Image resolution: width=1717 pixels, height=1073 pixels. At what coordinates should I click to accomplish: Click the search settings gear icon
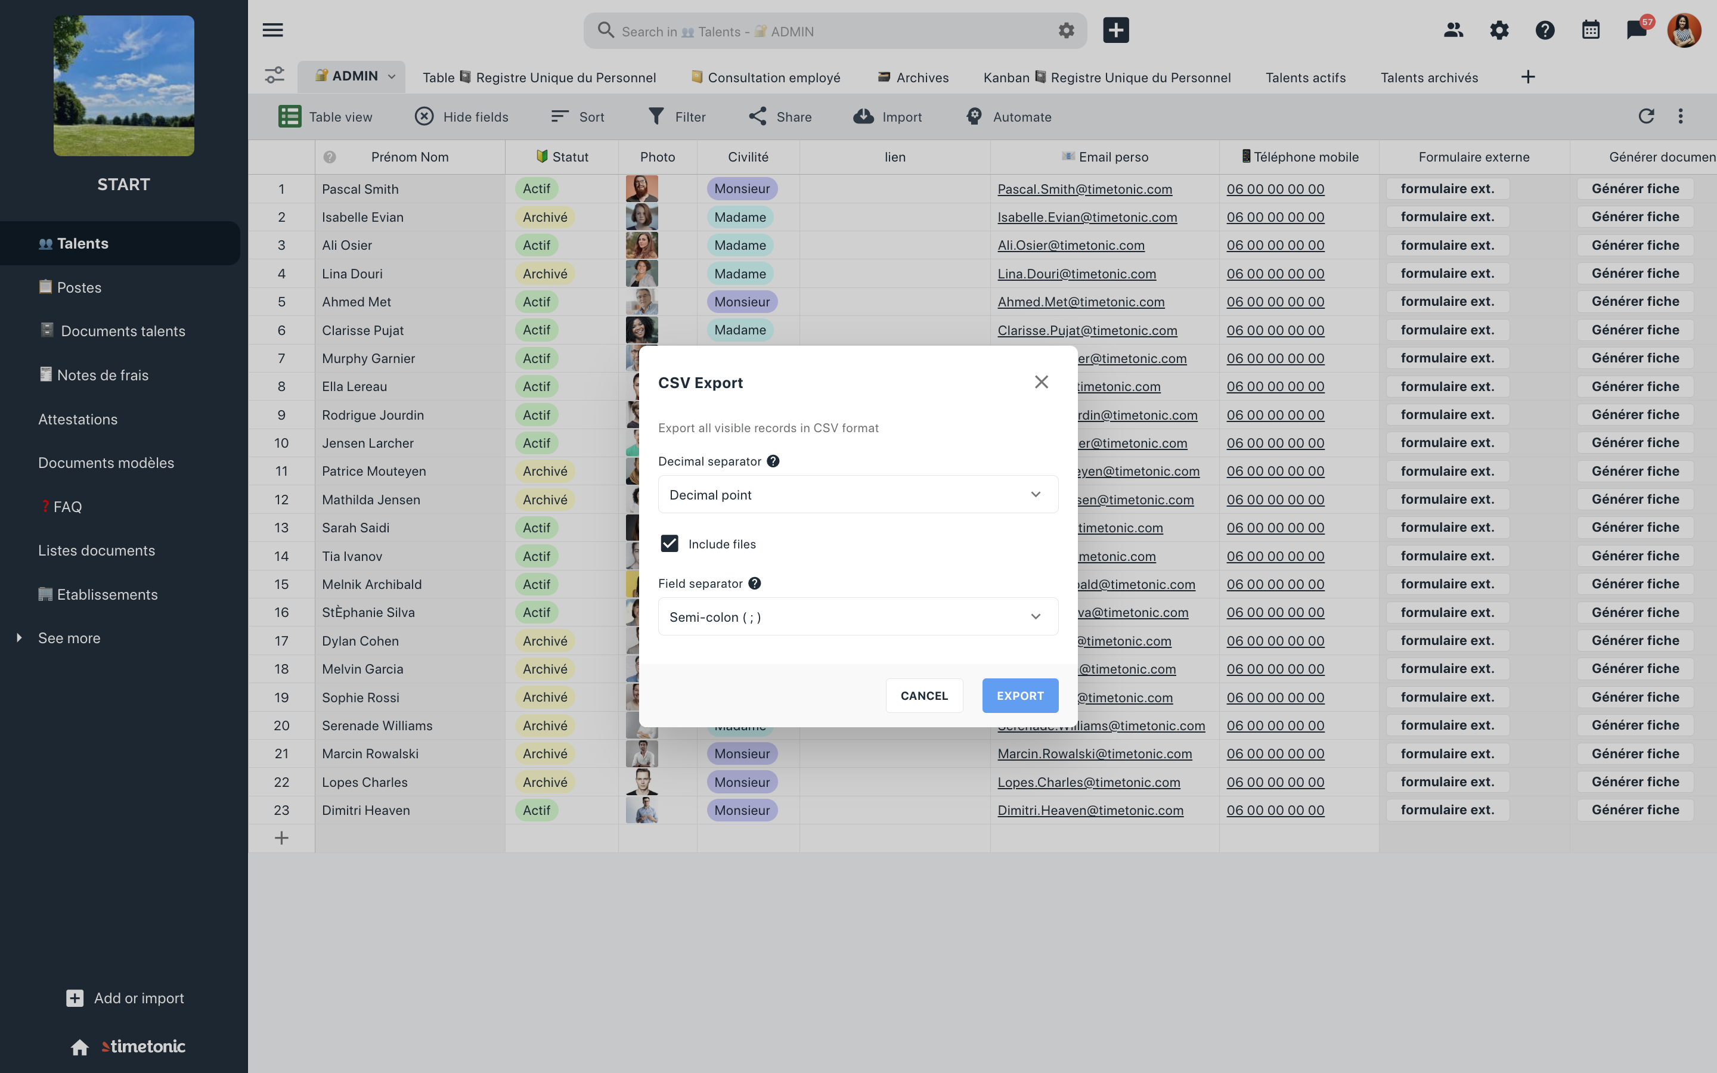pyautogui.click(x=1066, y=30)
